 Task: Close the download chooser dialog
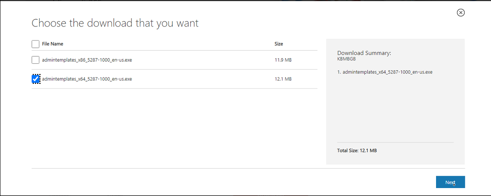[461, 13]
